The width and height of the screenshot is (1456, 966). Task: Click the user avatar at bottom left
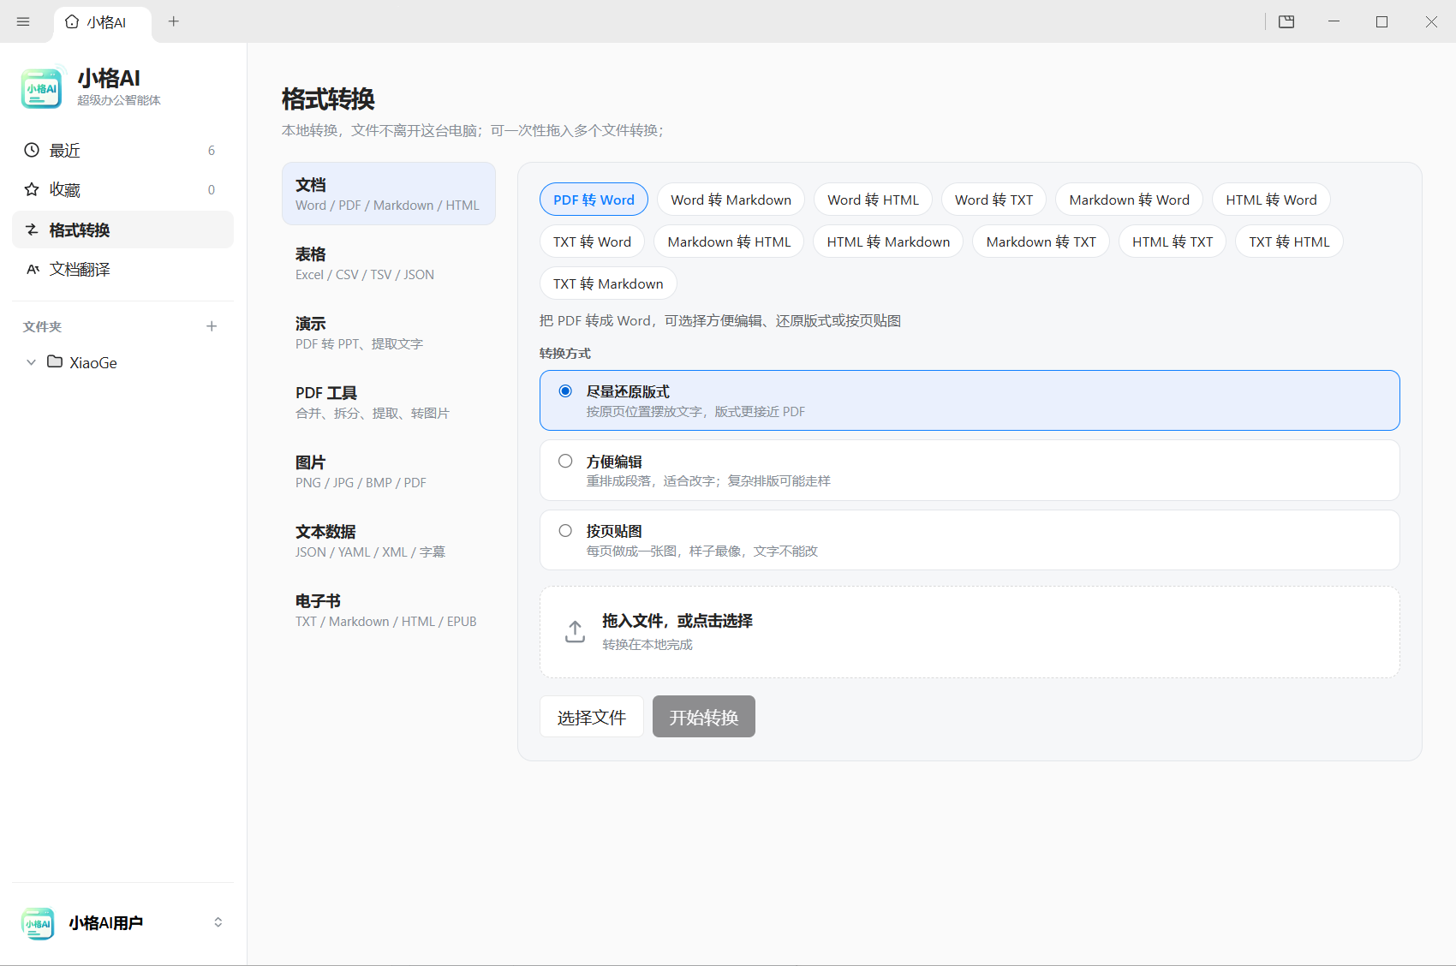coord(38,923)
